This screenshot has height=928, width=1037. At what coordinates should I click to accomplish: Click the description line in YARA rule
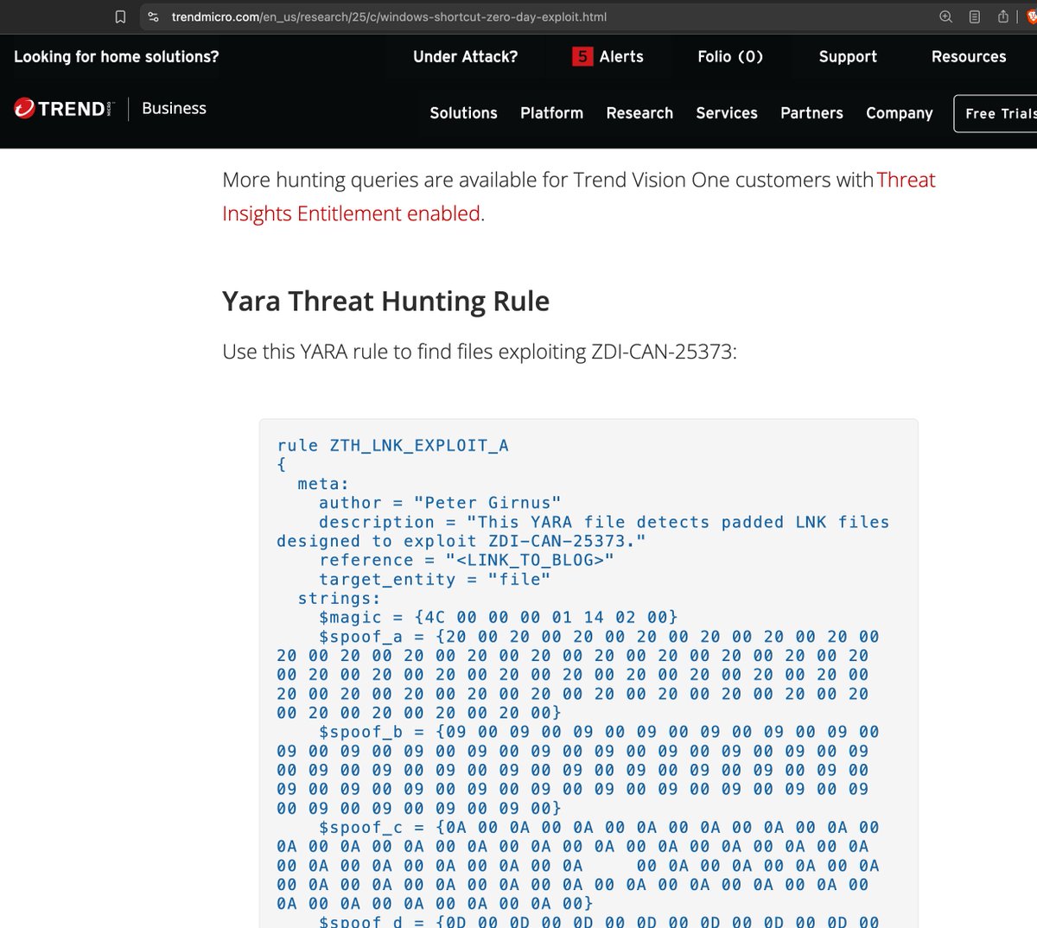click(583, 531)
